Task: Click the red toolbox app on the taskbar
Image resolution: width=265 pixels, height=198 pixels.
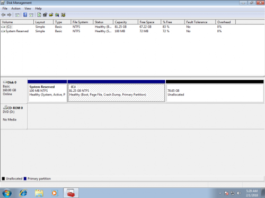Action: (x=71, y=193)
